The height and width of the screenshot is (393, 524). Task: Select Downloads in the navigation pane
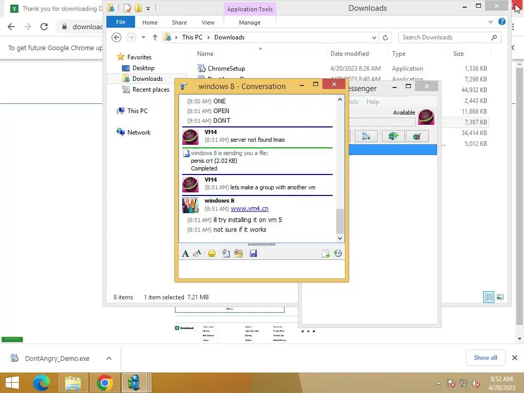click(147, 78)
